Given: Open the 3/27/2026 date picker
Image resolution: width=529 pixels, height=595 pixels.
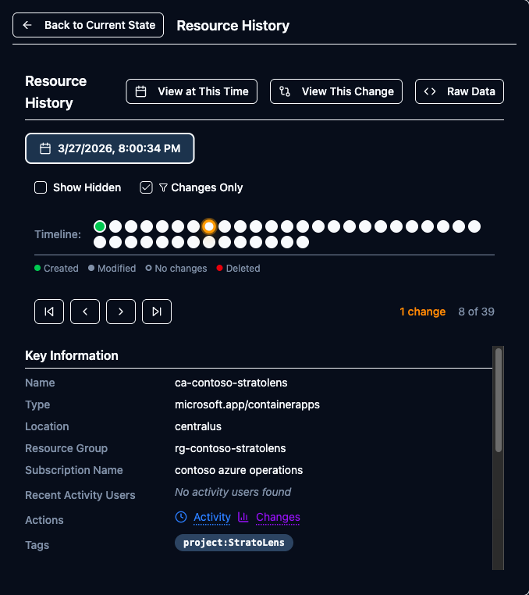Looking at the screenshot, I should pos(109,148).
